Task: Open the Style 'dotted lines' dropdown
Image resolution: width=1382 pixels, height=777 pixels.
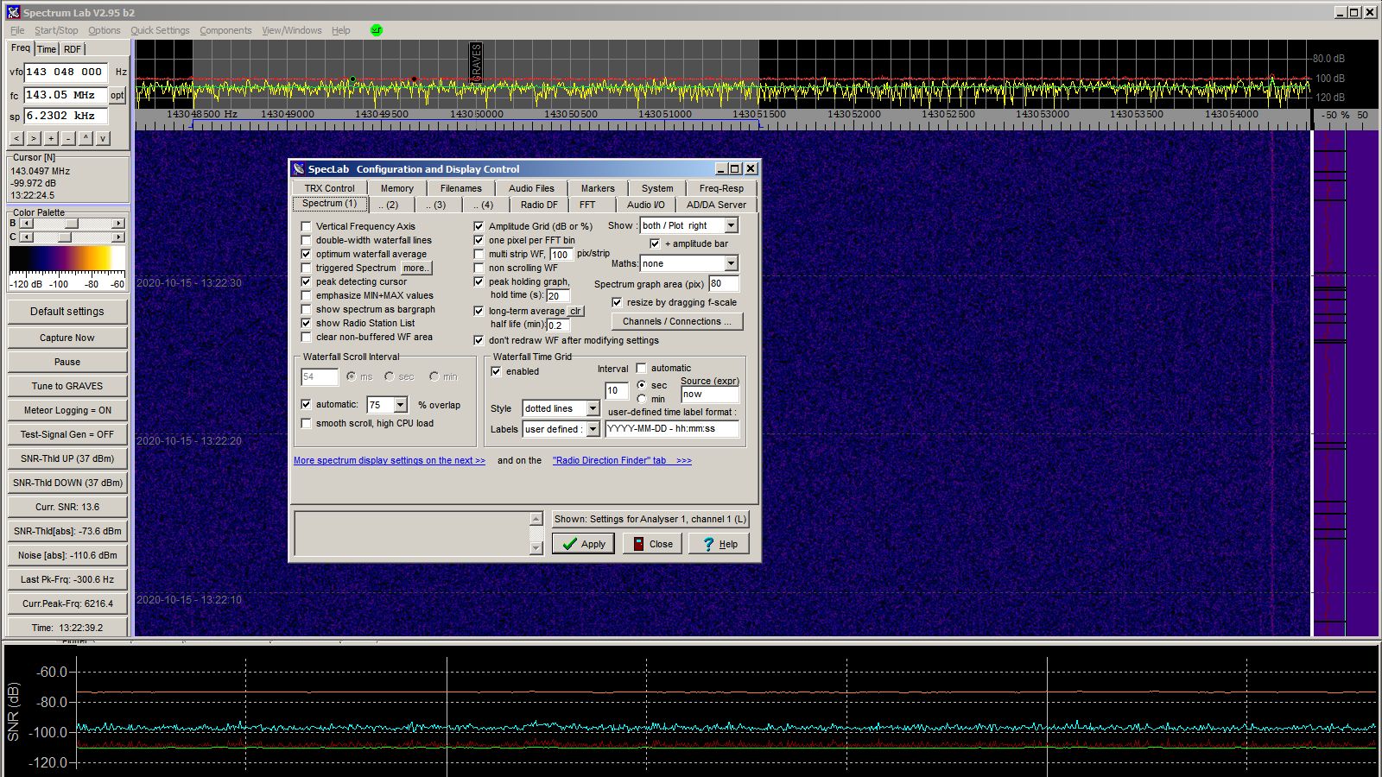Action: [x=593, y=408]
